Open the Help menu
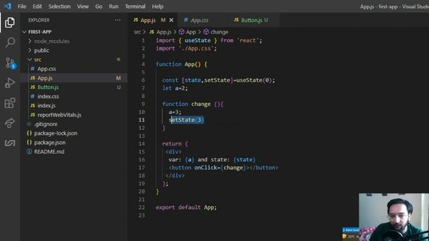Screen dimensions: 429x241 point(158,6)
